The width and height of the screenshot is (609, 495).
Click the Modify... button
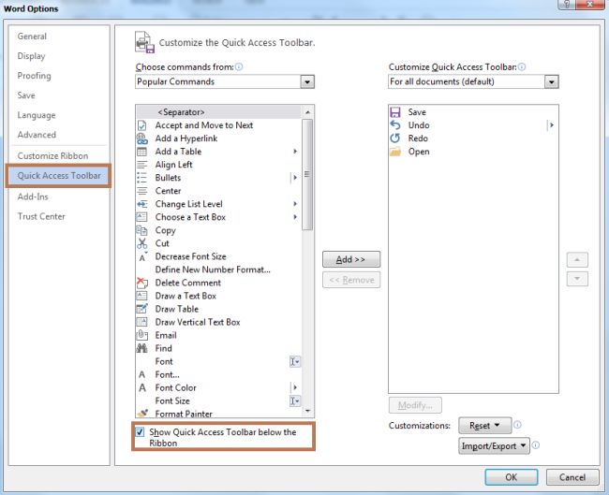pos(415,405)
